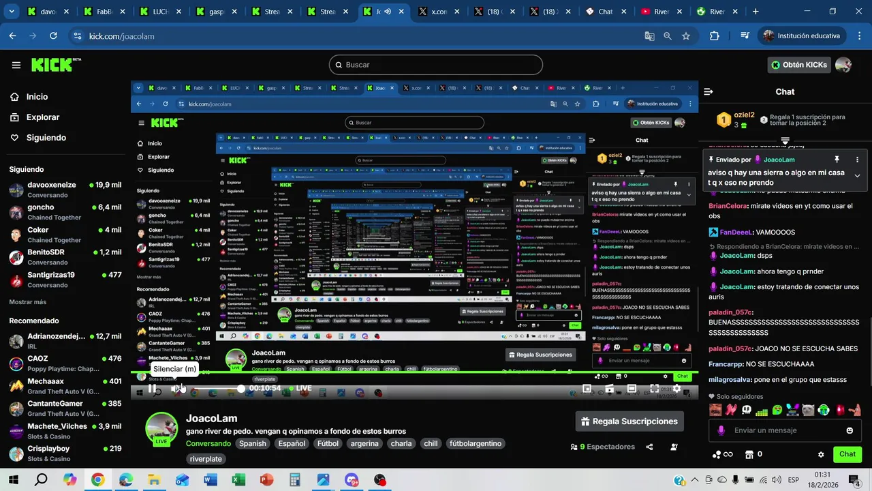
Task: Open chat settings gear
Action: tap(821, 454)
